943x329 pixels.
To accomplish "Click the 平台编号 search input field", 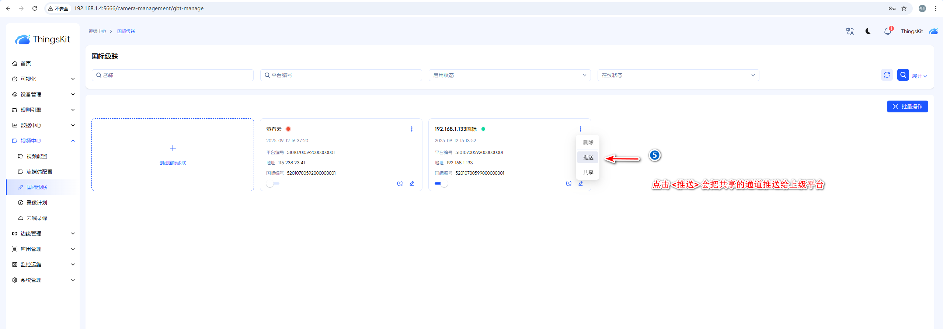I will [341, 75].
